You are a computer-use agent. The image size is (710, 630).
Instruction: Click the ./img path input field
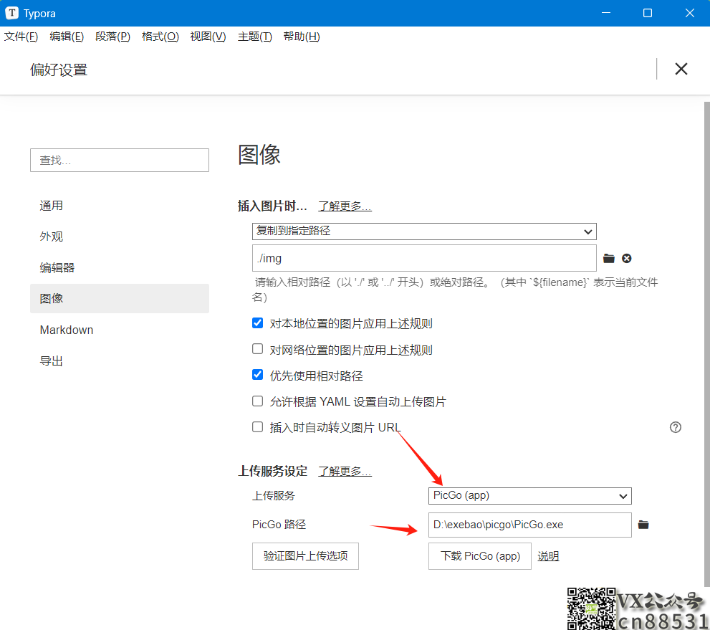pyautogui.click(x=424, y=258)
